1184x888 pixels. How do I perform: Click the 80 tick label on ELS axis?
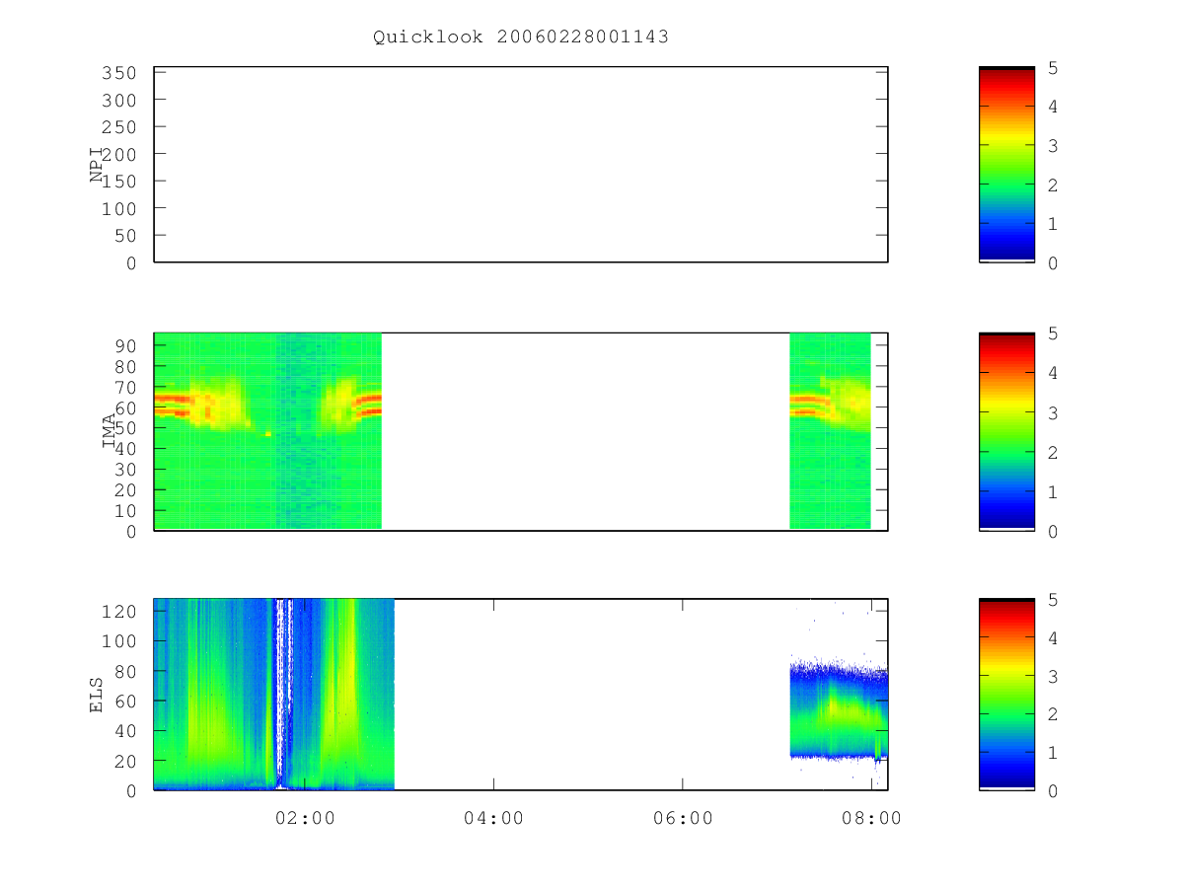click(x=126, y=671)
